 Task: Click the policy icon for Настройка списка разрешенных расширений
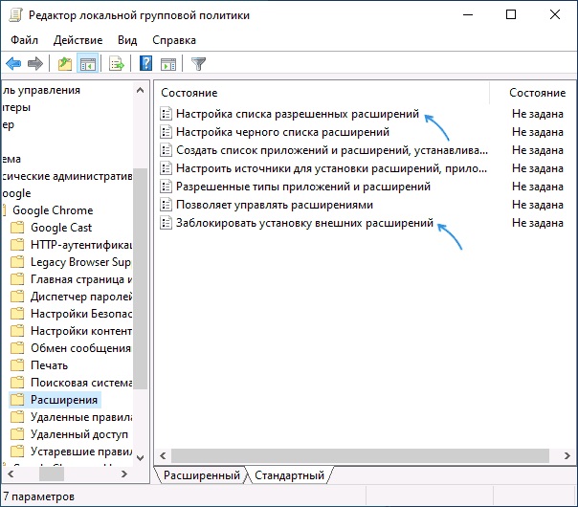click(x=166, y=114)
